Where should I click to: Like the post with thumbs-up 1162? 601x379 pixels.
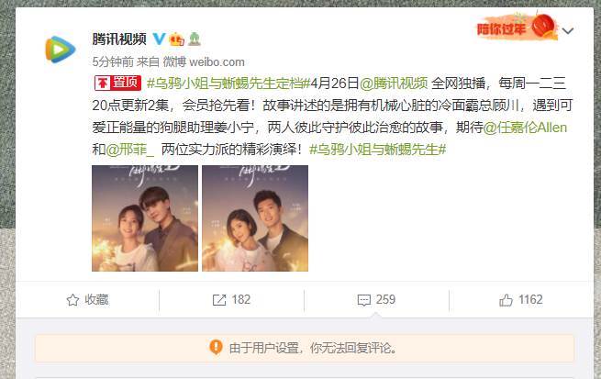[506, 300]
